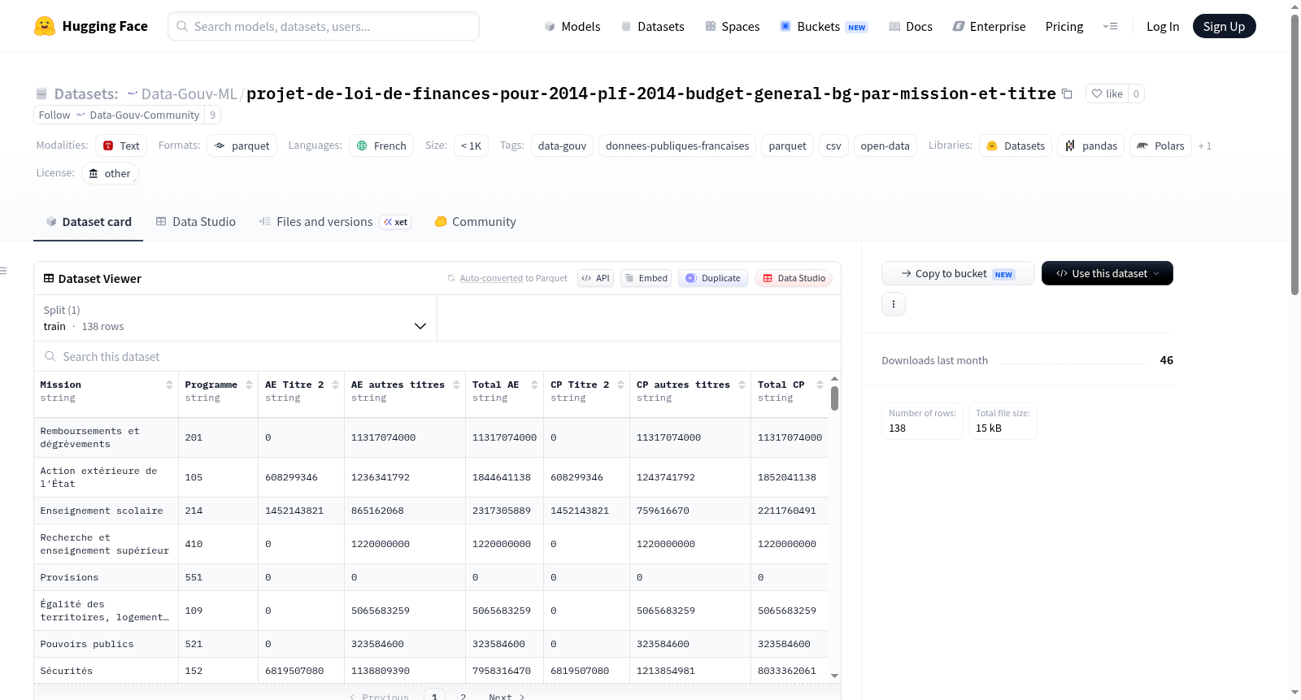Viewport: 1301px width, 700px height.
Task: Sort the Programme column using its arrows
Action: point(249,385)
